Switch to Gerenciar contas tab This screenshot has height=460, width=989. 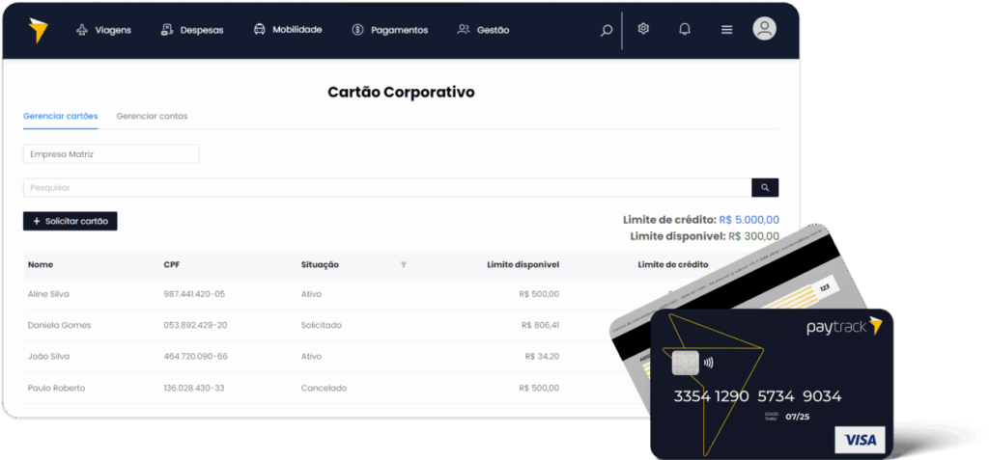pyautogui.click(x=152, y=116)
